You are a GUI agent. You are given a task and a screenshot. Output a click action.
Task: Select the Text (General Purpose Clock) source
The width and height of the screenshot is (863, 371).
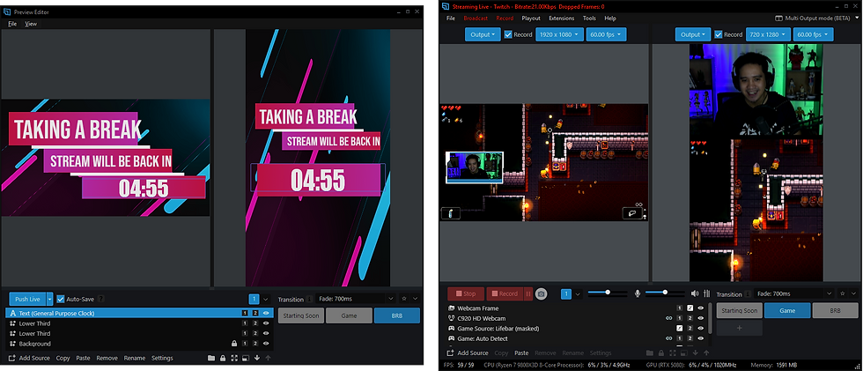pos(139,313)
